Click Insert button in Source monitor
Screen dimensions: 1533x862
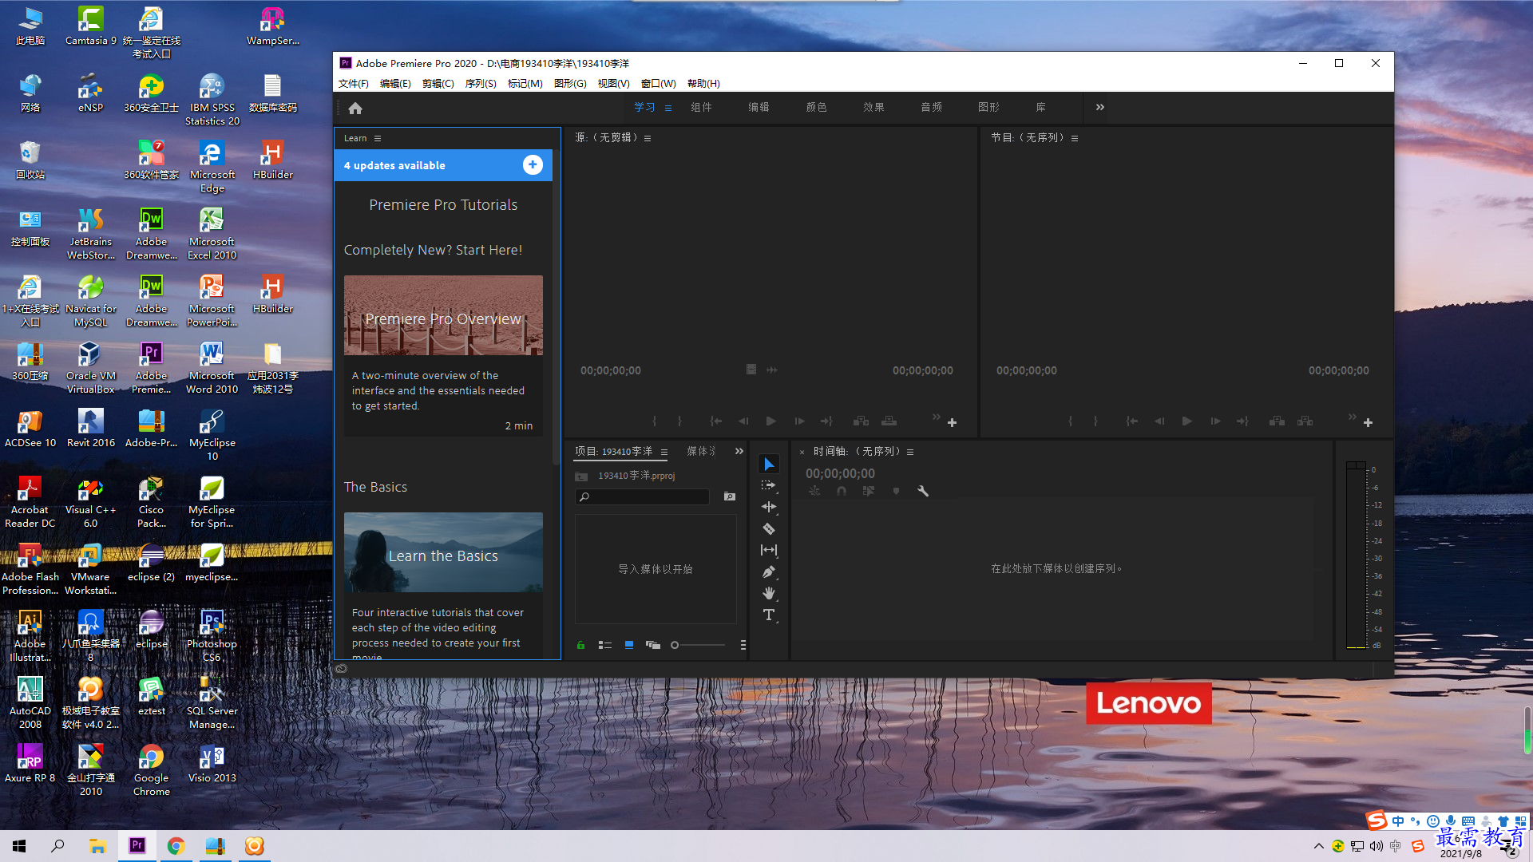click(x=861, y=421)
